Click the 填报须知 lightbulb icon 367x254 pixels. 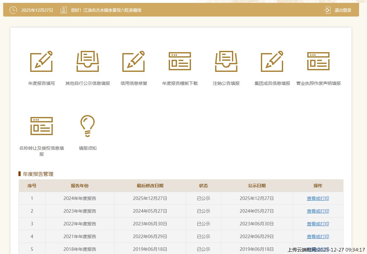[88, 126]
